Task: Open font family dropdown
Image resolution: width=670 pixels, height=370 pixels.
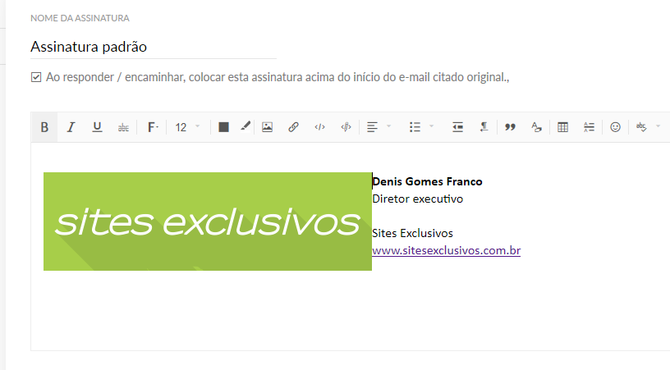Action: click(x=153, y=127)
